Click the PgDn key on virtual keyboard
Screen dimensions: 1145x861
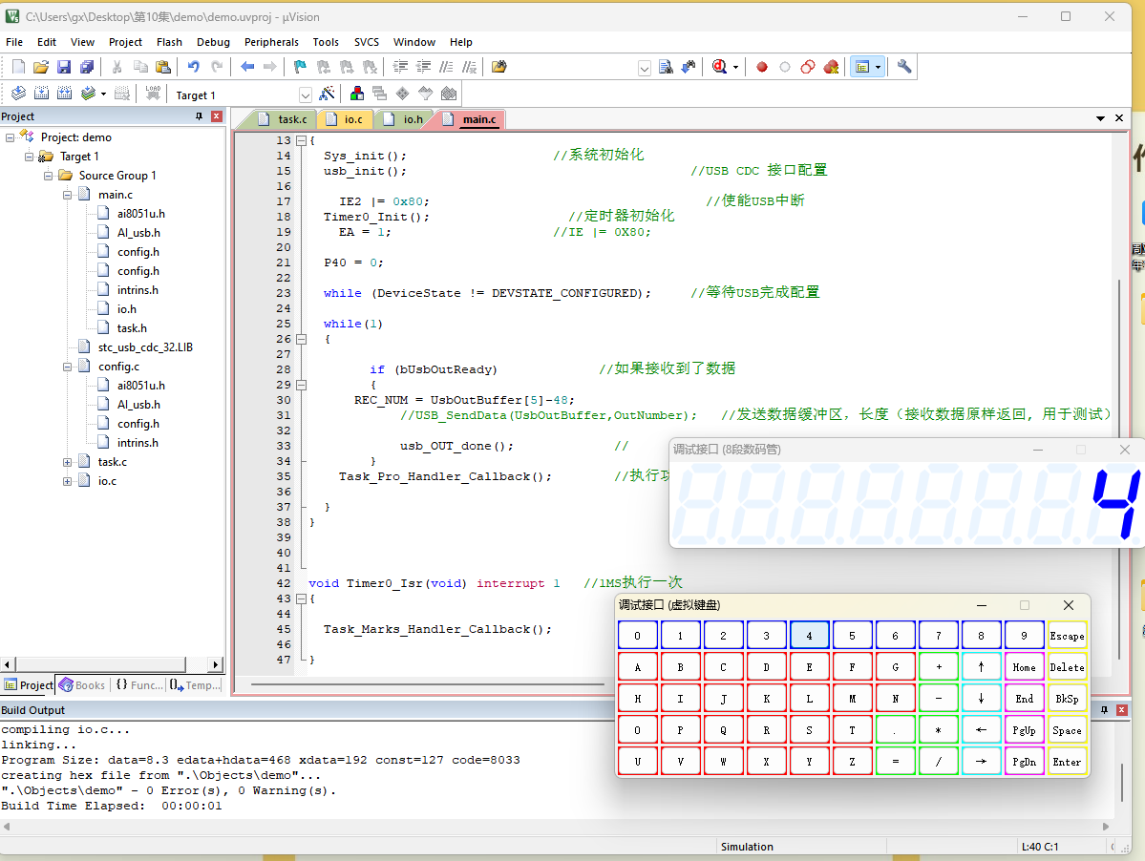pos(1024,762)
